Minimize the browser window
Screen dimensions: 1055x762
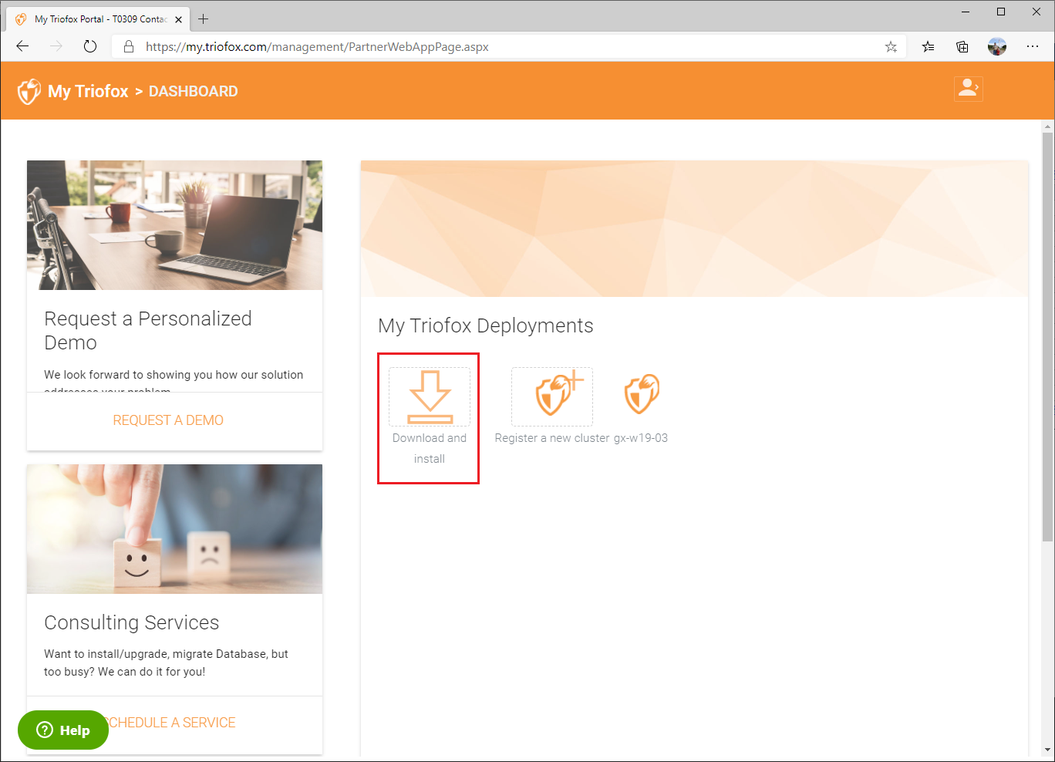click(966, 12)
